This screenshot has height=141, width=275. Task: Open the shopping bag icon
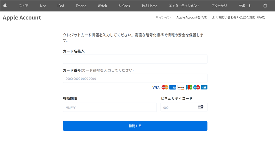(265, 6)
